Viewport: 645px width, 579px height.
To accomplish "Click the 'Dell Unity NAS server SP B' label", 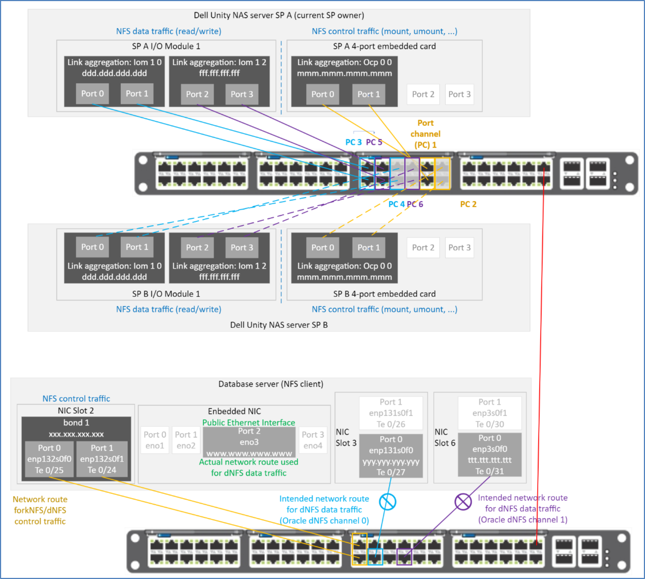I will click(x=279, y=325).
